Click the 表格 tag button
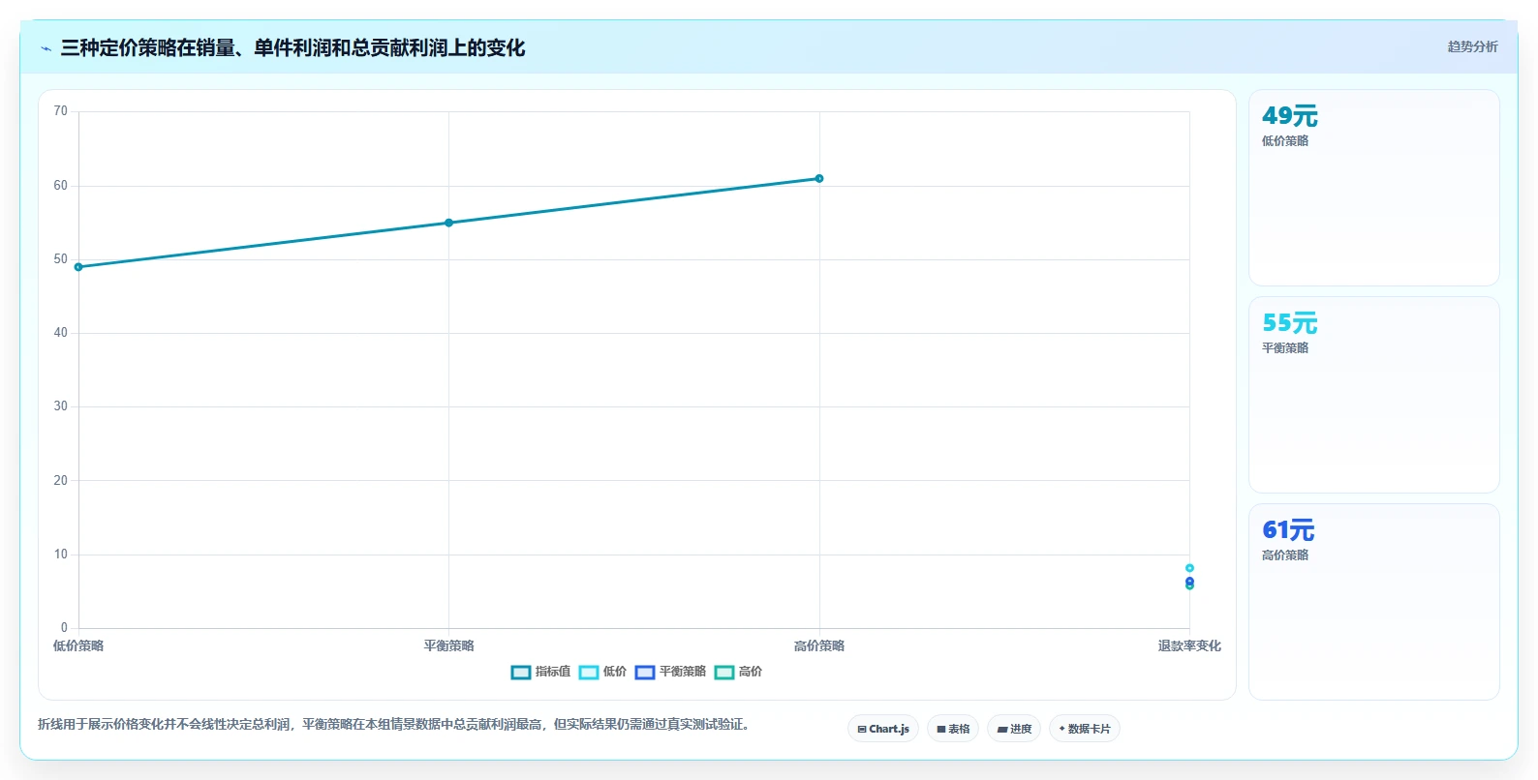The height and width of the screenshot is (780, 1538). tap(953, 729)
